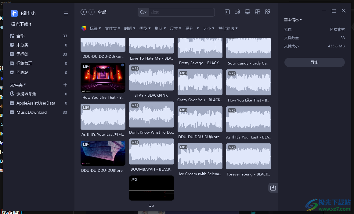Open the sort order options icon
This screenshot has height=214, width=354.
coord(237,12)
